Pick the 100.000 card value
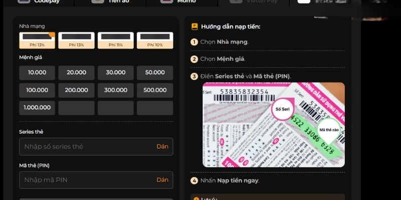The image size is (401, 200). point(37,90)
